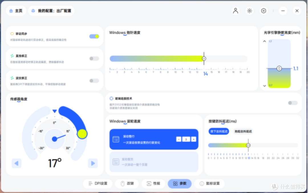Viewport: 308px width, 193px height.
Task: Select the 按下去抖延迟 tab
Action: tap(219, 131)
